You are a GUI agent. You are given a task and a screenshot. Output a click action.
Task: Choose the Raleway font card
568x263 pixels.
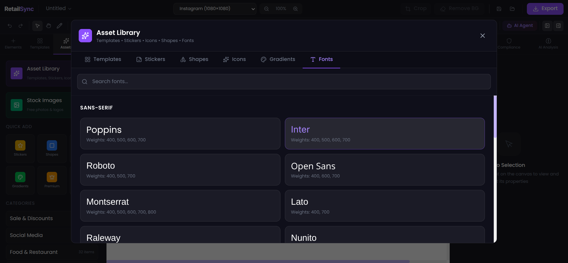(180, 235)
